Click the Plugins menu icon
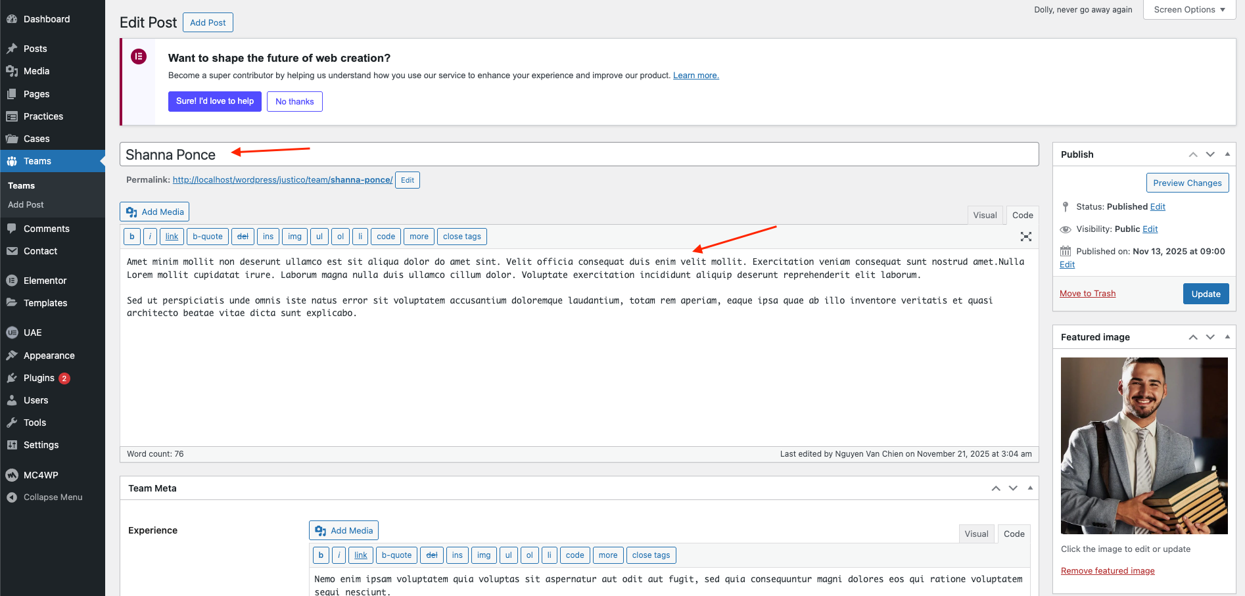The image size is (1245, 596). (12, 378)
